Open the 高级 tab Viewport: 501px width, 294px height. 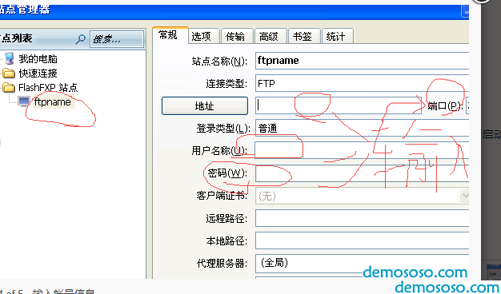click(x=271, y=36)
